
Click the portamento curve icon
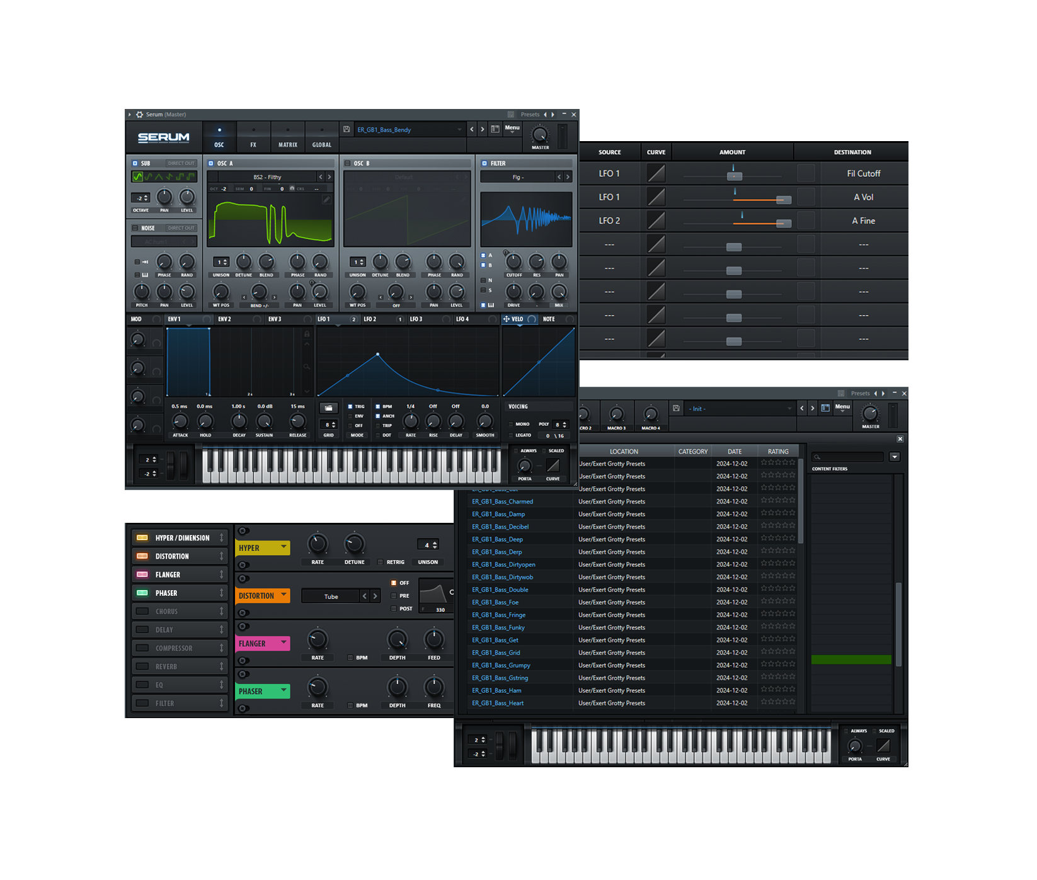[x=553, y=466]
